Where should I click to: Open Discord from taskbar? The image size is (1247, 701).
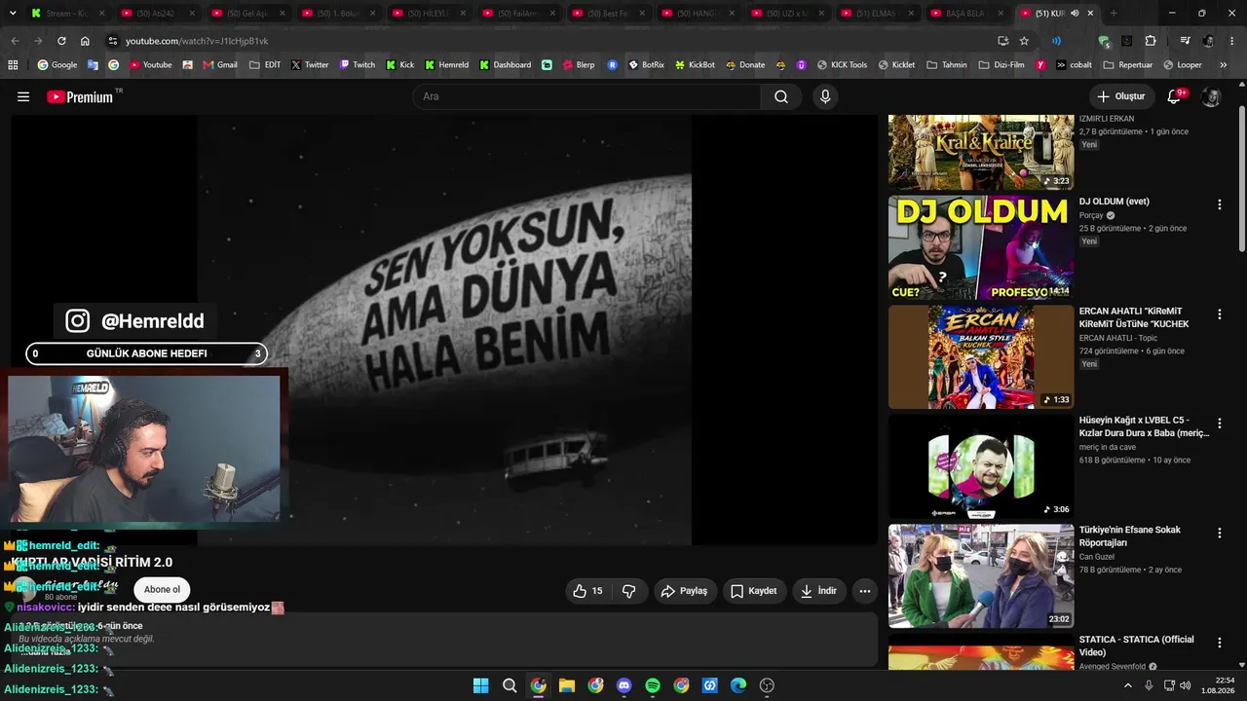[624, 685]
